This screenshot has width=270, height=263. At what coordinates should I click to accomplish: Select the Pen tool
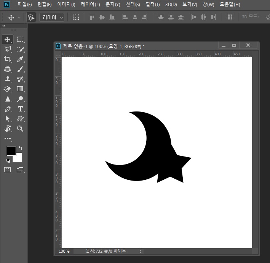7,109
